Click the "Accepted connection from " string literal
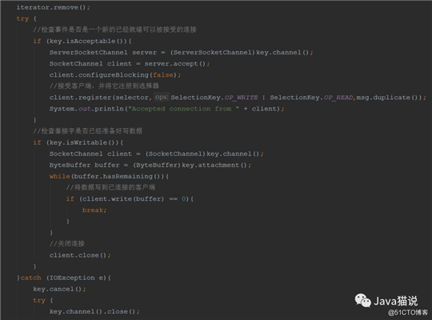 [x=183, y=109]
